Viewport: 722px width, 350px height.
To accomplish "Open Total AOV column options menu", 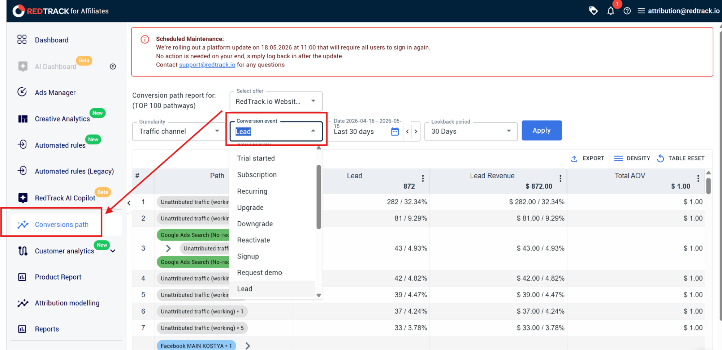I will (698, 178).
